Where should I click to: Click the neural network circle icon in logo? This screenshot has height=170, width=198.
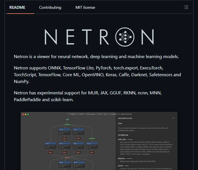click(x=125, y=37)
